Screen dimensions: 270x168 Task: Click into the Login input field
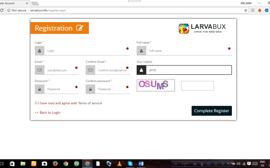[85, 51]
